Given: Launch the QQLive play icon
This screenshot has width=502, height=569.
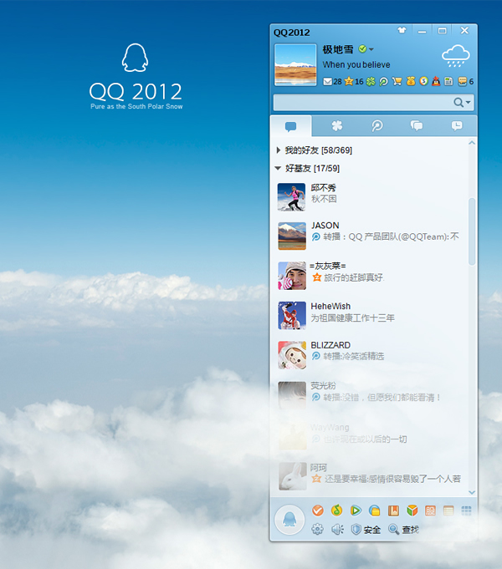Looking at the screenshot, I should coord(356,511).
